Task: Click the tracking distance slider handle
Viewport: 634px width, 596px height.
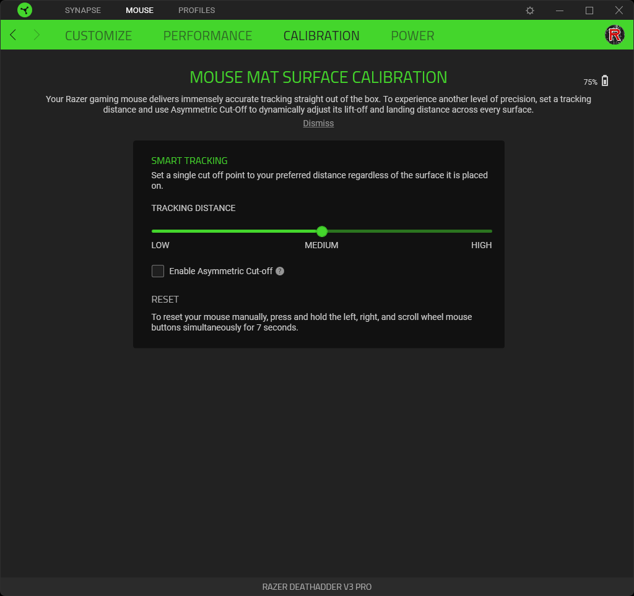Action: tap(322, 231)
